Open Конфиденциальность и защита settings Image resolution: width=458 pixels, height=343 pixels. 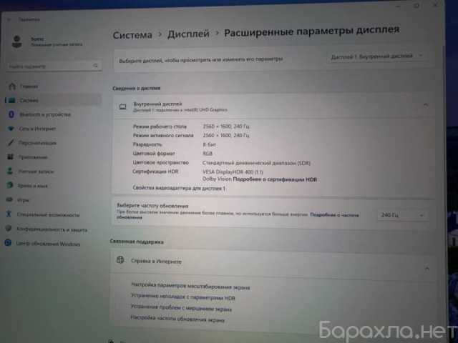[x=52, y=229]
